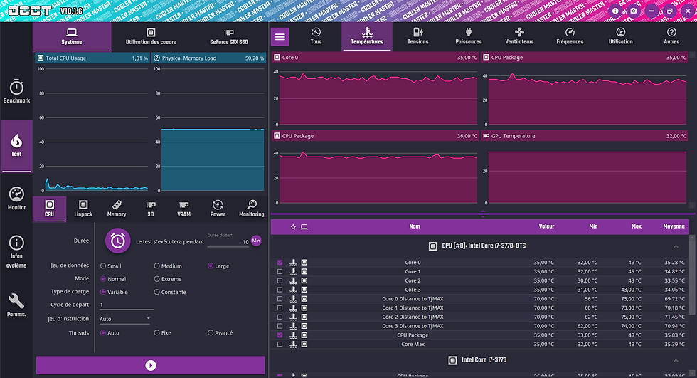Image resolution: width=697 pixels, height=378 pixels.
Task: Check Core 0 Distance to TjMAX checkbox
Action: click(280, 299)
